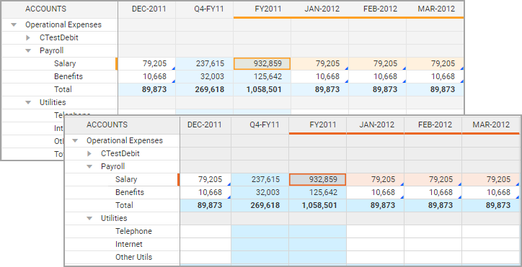Select ACCOUNTS header in the front grid
This screenshot has height=267, width=522.
tap(107, 125)
